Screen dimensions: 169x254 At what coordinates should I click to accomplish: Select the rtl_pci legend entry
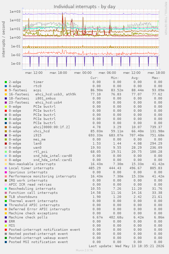(40, 152)
